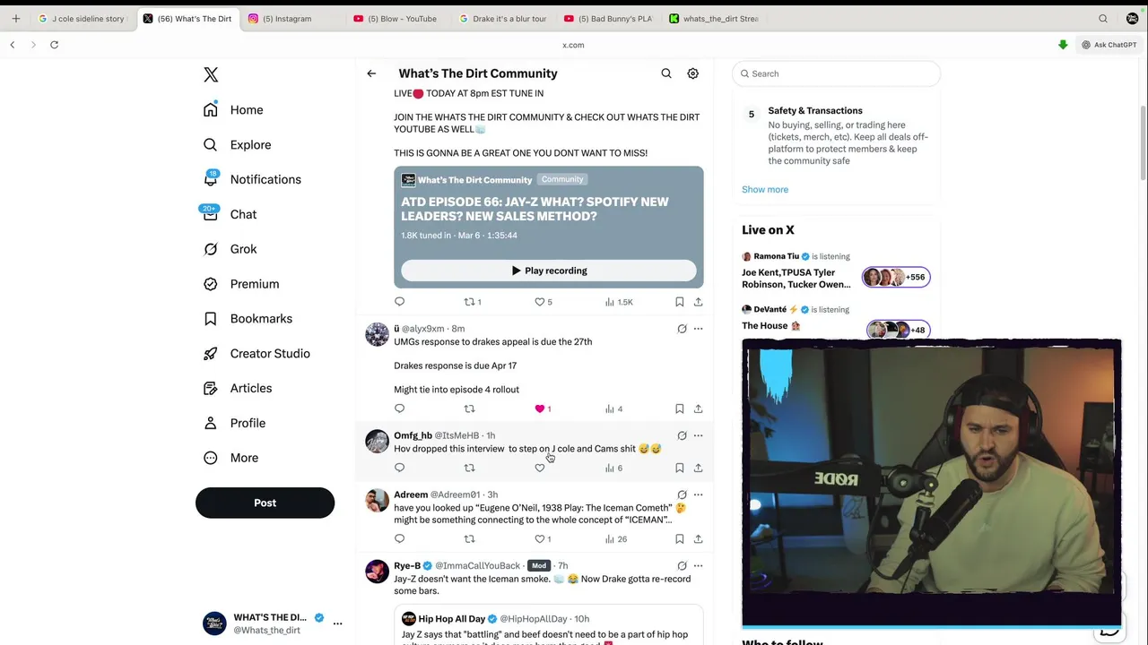Image resolution: width=1148 pixels, height=645 pixels.
Task: Bookmark the @alyx9xm UMG post
Action: tap(680, 408)
